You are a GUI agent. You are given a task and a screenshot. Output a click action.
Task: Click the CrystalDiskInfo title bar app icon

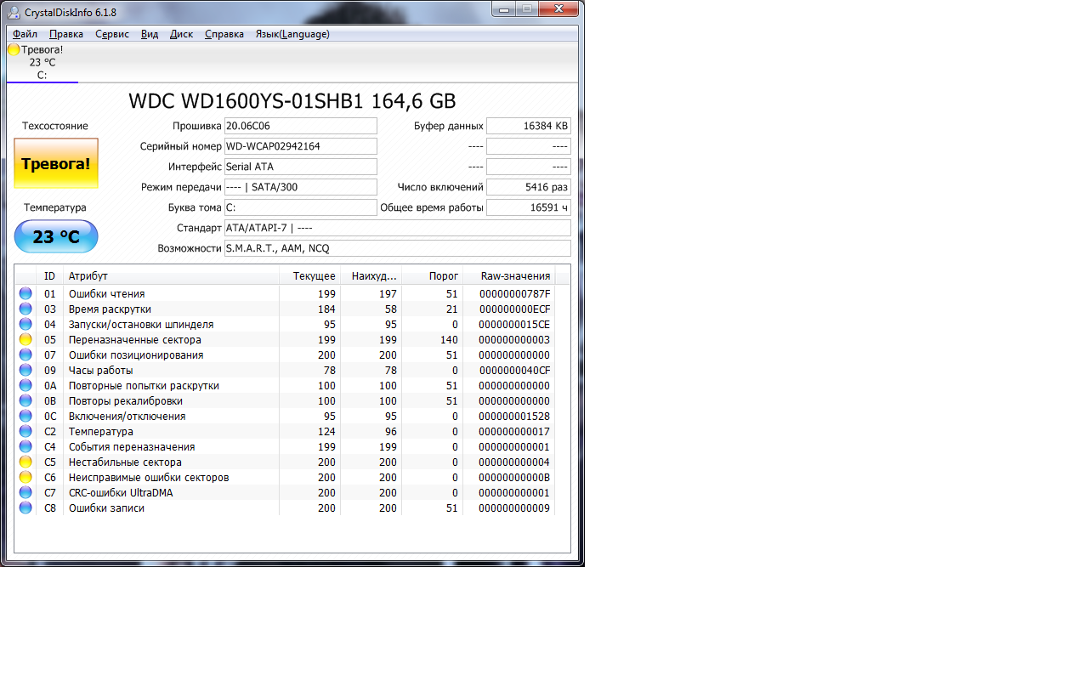[x=14, y=12]
